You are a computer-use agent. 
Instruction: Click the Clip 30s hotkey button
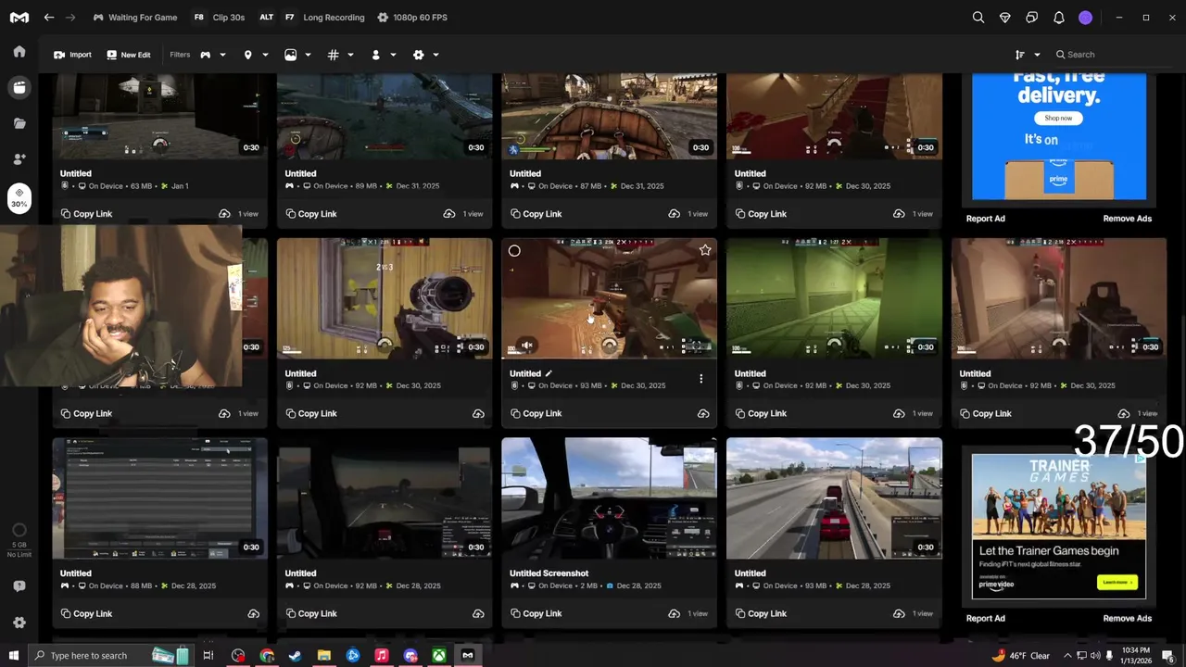(220, 18)
